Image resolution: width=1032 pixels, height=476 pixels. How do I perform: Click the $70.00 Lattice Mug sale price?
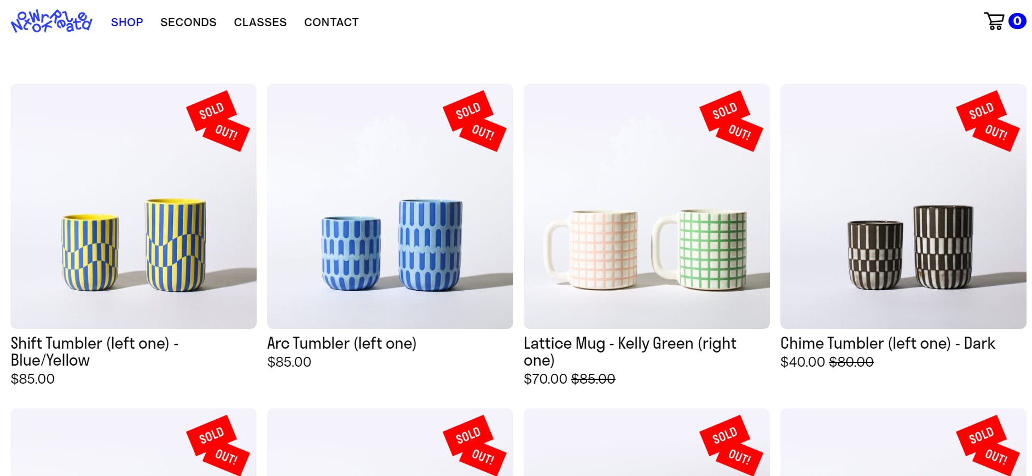[545, 379]
